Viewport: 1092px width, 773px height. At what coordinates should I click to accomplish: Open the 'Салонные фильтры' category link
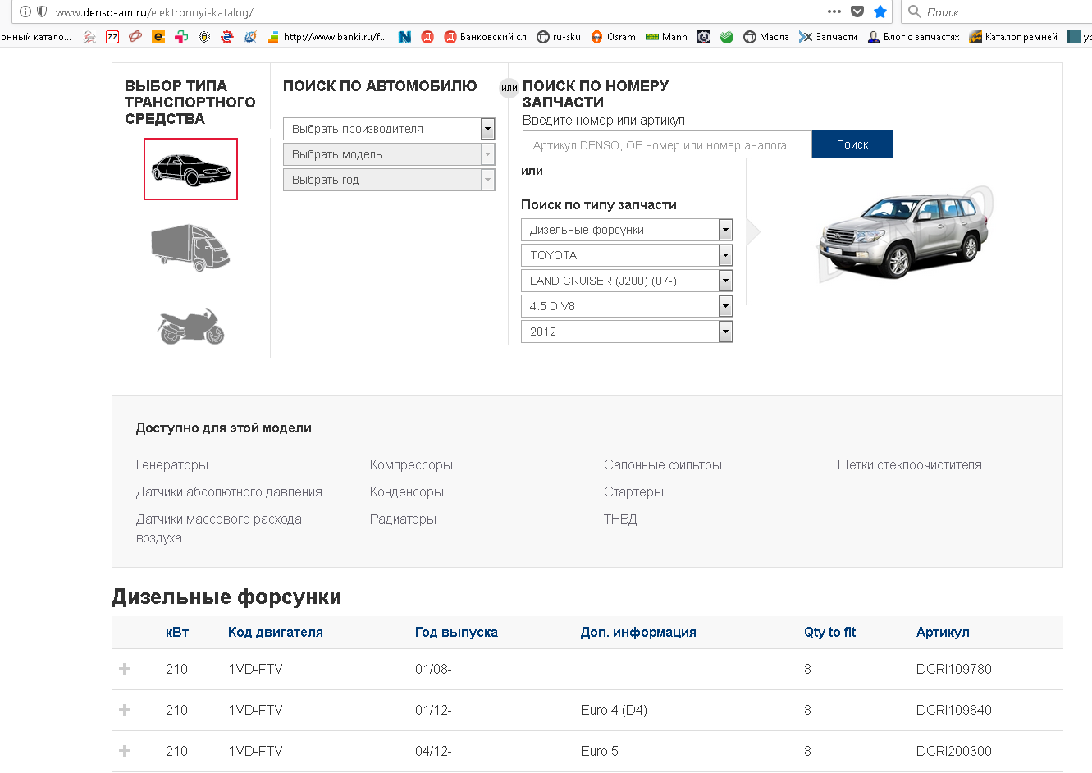[663, 464]
